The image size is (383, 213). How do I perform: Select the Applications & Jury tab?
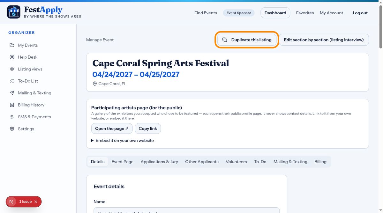(x=159, y=162)
